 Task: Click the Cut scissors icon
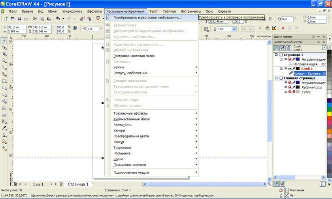click(x=35, y=19)
